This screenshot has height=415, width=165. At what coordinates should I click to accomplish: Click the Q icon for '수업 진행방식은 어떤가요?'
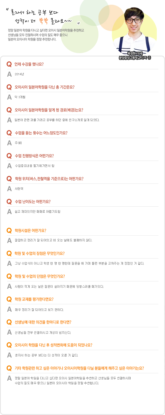(x=9, y=156)
